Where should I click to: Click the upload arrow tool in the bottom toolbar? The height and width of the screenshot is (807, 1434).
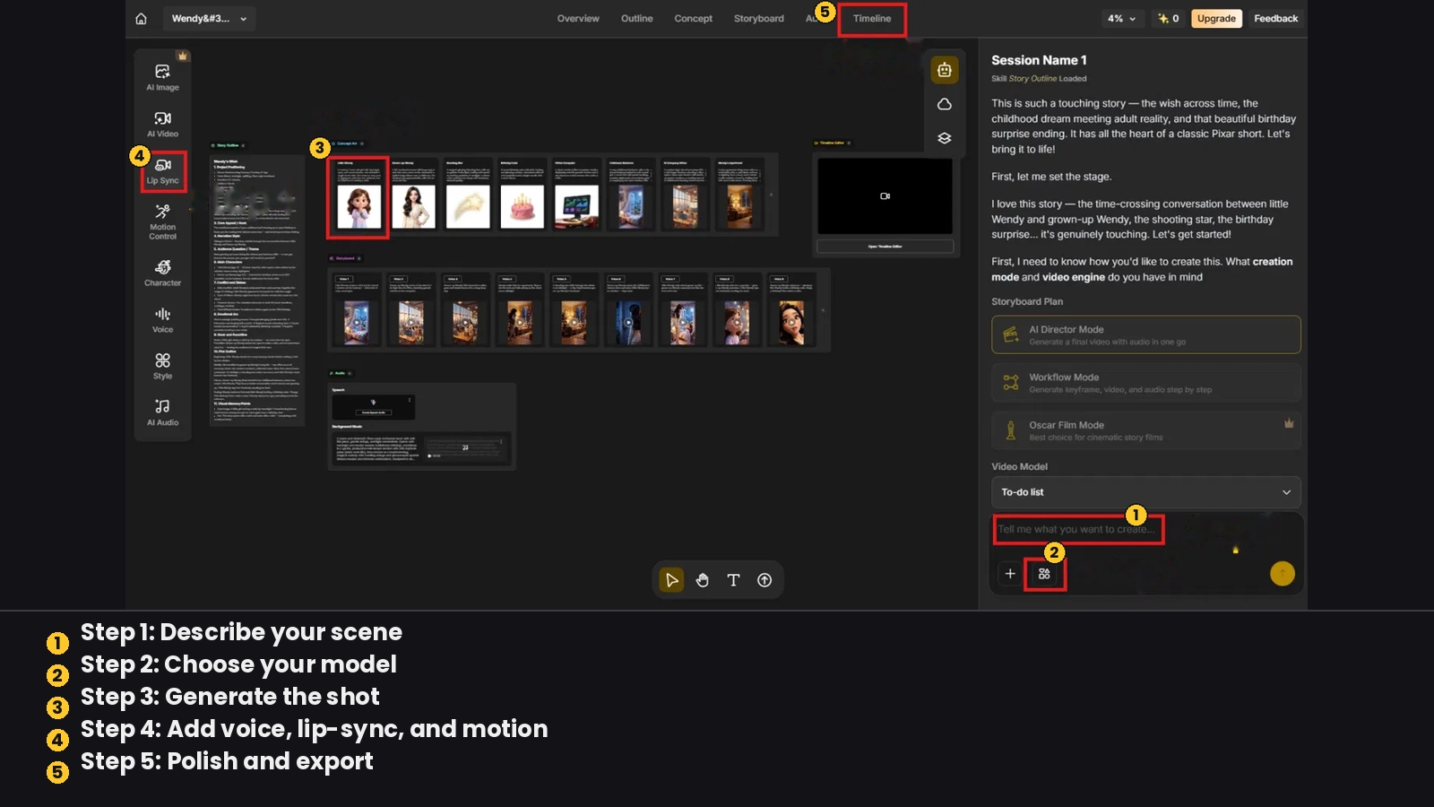(x=765, y=580)
